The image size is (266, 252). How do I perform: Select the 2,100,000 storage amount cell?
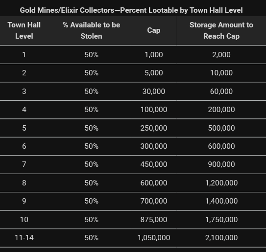click(x=221, y=238)
